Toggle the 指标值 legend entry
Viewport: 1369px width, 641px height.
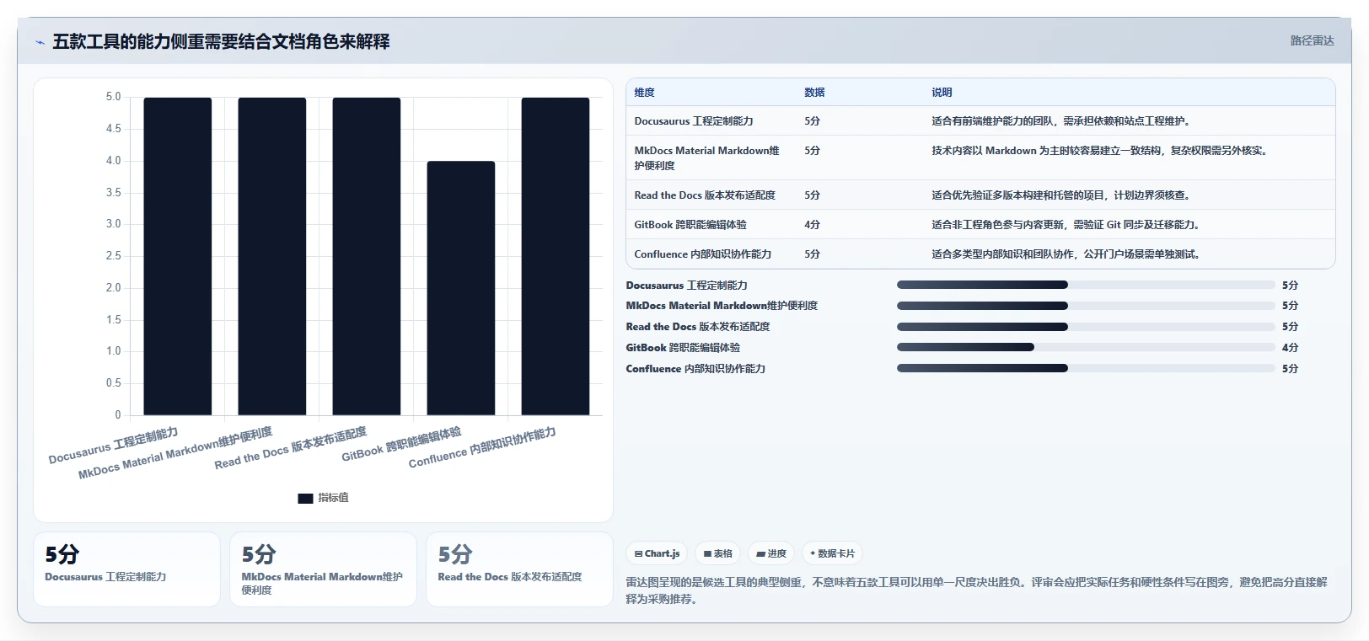point(323,498)
